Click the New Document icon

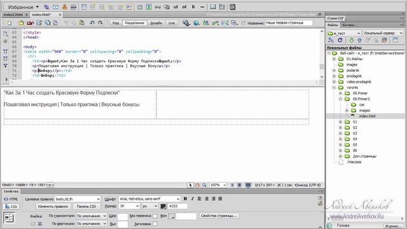10,23
